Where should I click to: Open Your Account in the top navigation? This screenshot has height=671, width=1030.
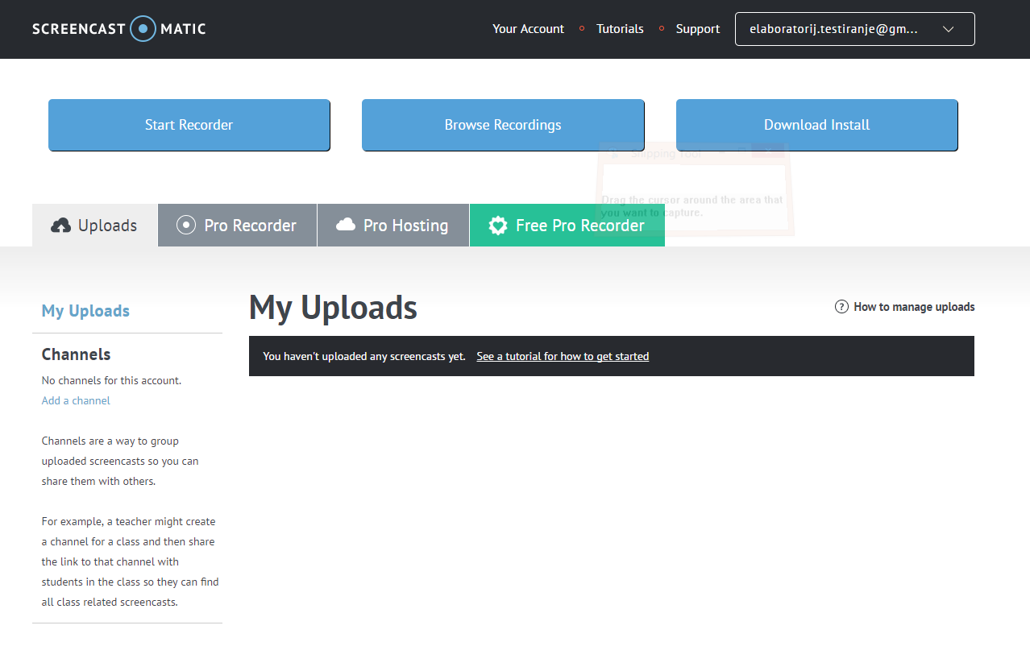click(x=528, y=29)
